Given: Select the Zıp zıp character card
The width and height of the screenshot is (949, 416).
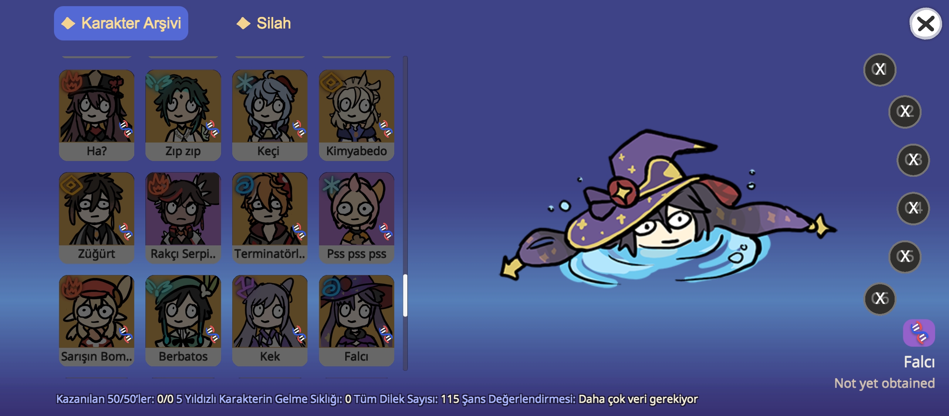Looking at the screenshot, I should point(183,115).
